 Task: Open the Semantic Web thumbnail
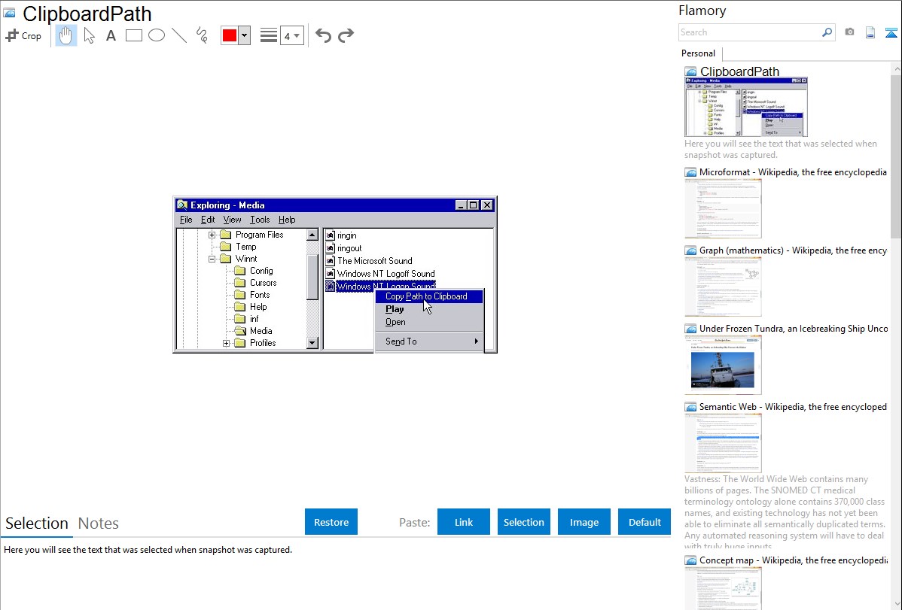(723, 443)
